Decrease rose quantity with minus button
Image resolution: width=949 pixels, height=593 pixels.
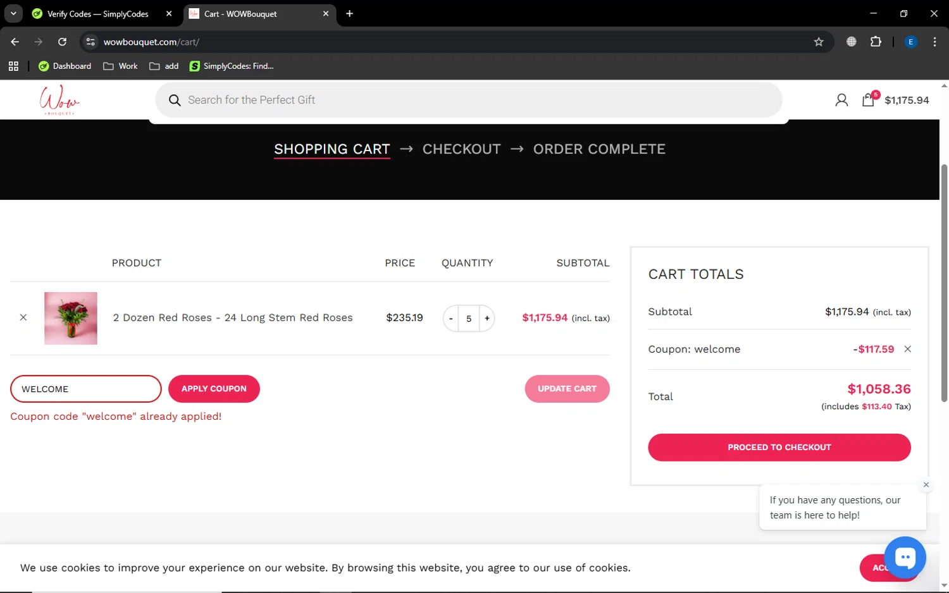tap(450, 319)
